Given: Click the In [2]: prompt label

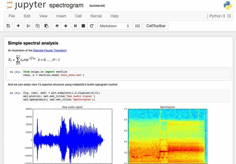Looking at the screenshot, I should [15, 72].
